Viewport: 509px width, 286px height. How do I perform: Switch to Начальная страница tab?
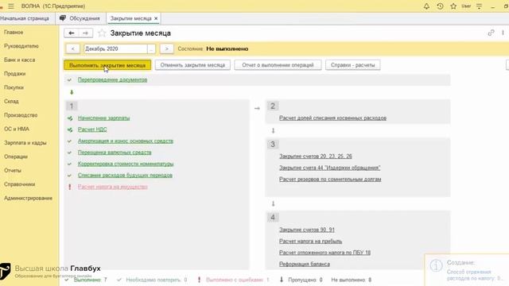[x=25, y=18]
